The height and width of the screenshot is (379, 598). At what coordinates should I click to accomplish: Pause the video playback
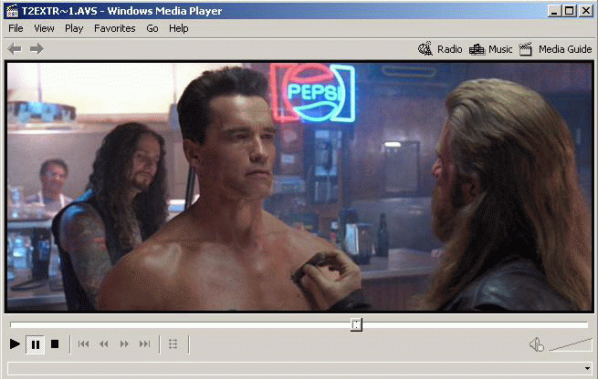click(36, 344)
